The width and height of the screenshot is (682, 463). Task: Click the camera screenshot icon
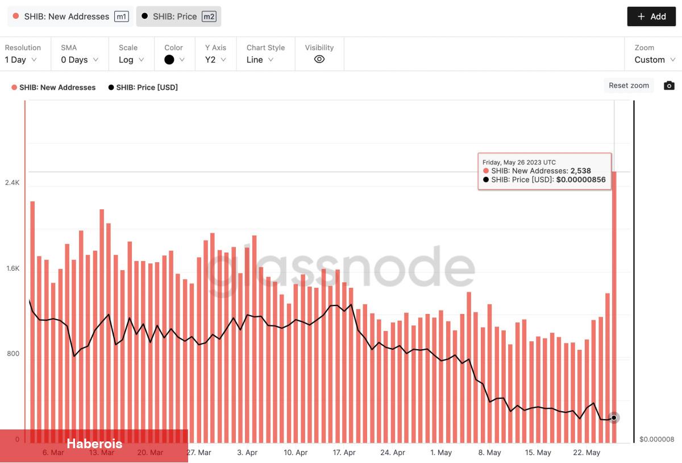click(x=669, y=86)
